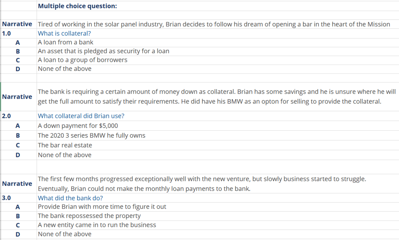Select the question number 2.0 cell
The width and height of the screenshot is (399, 240).
click(x=7, y=116)
